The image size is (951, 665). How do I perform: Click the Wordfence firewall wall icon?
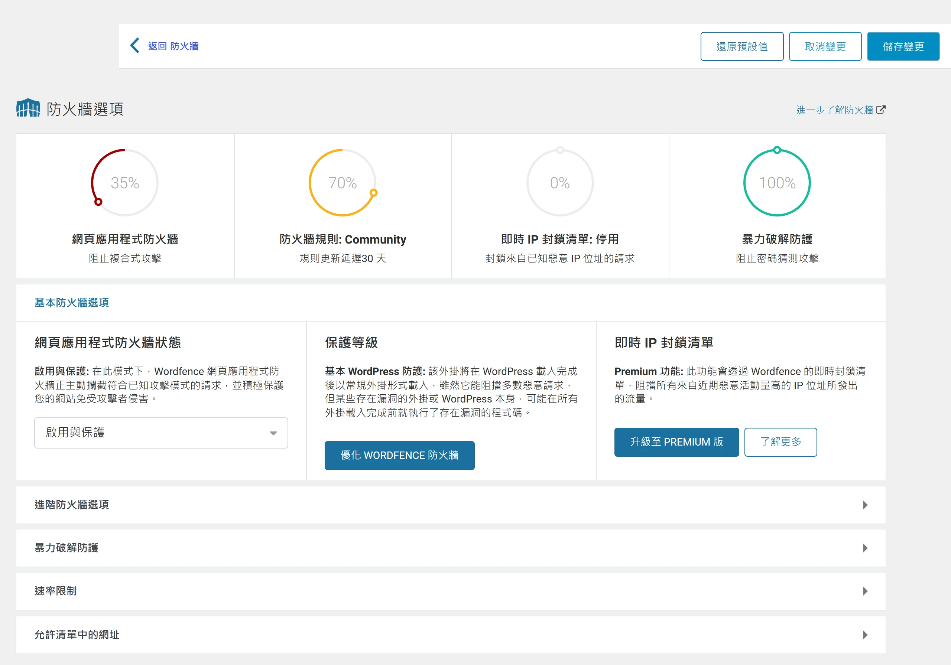pos(28,108)
